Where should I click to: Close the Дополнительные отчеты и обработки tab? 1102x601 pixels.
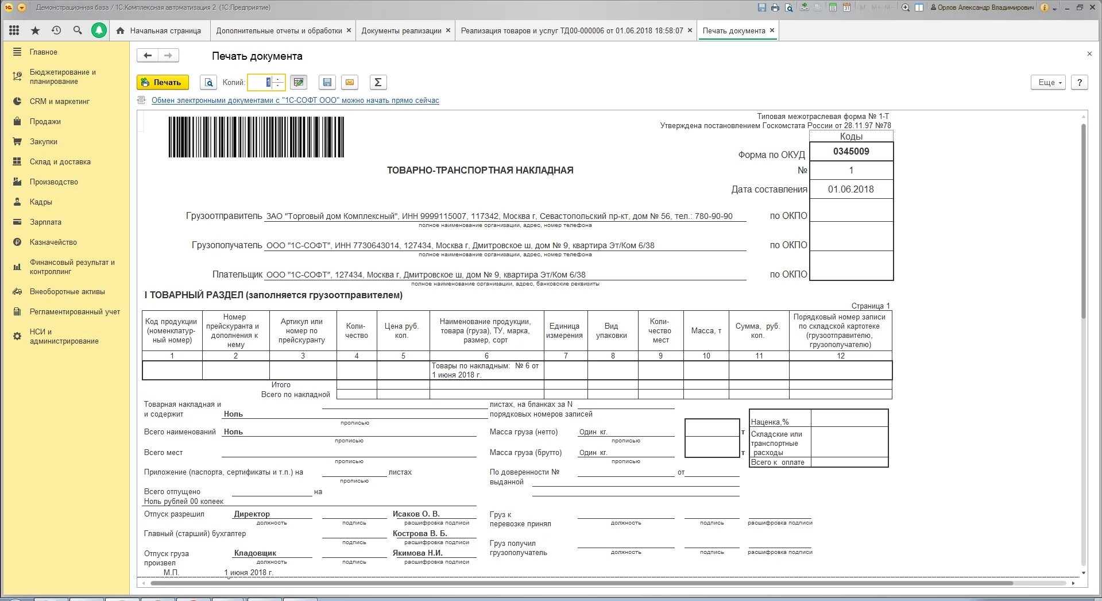click(349, 30)
